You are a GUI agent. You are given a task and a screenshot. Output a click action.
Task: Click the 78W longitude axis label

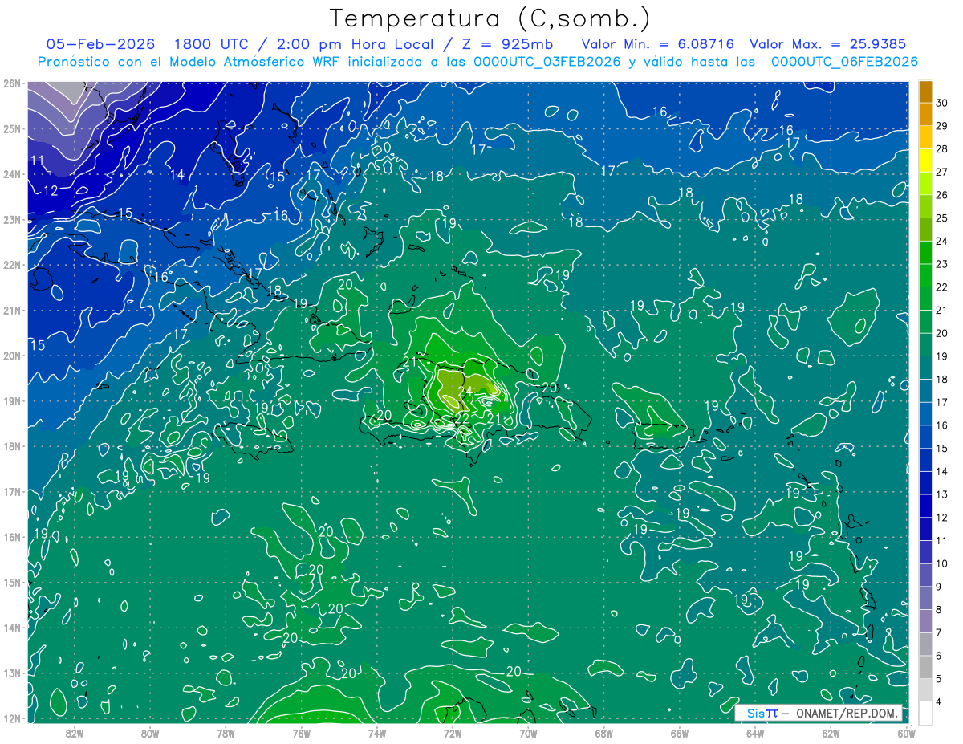(226, 733)
